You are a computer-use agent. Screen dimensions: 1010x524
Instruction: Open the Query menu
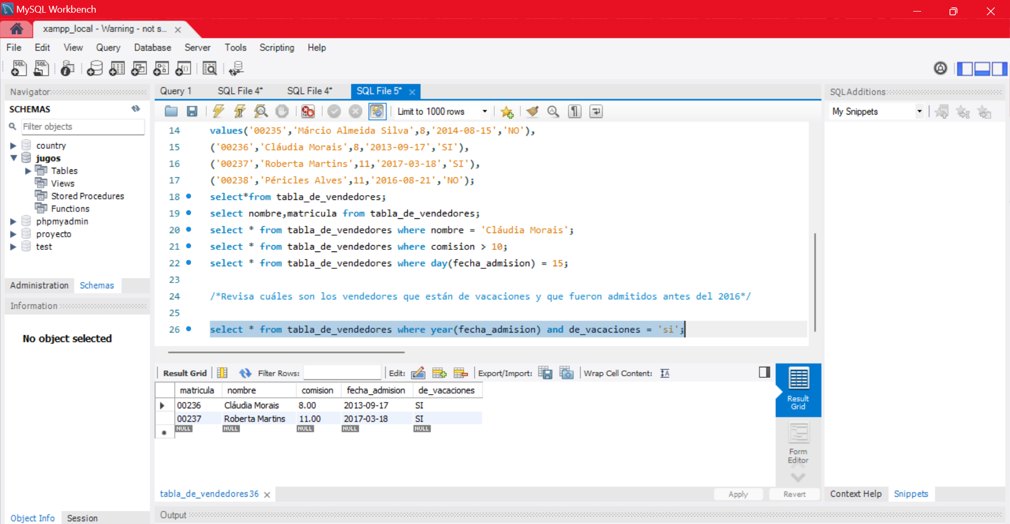(x=108, y=47)
